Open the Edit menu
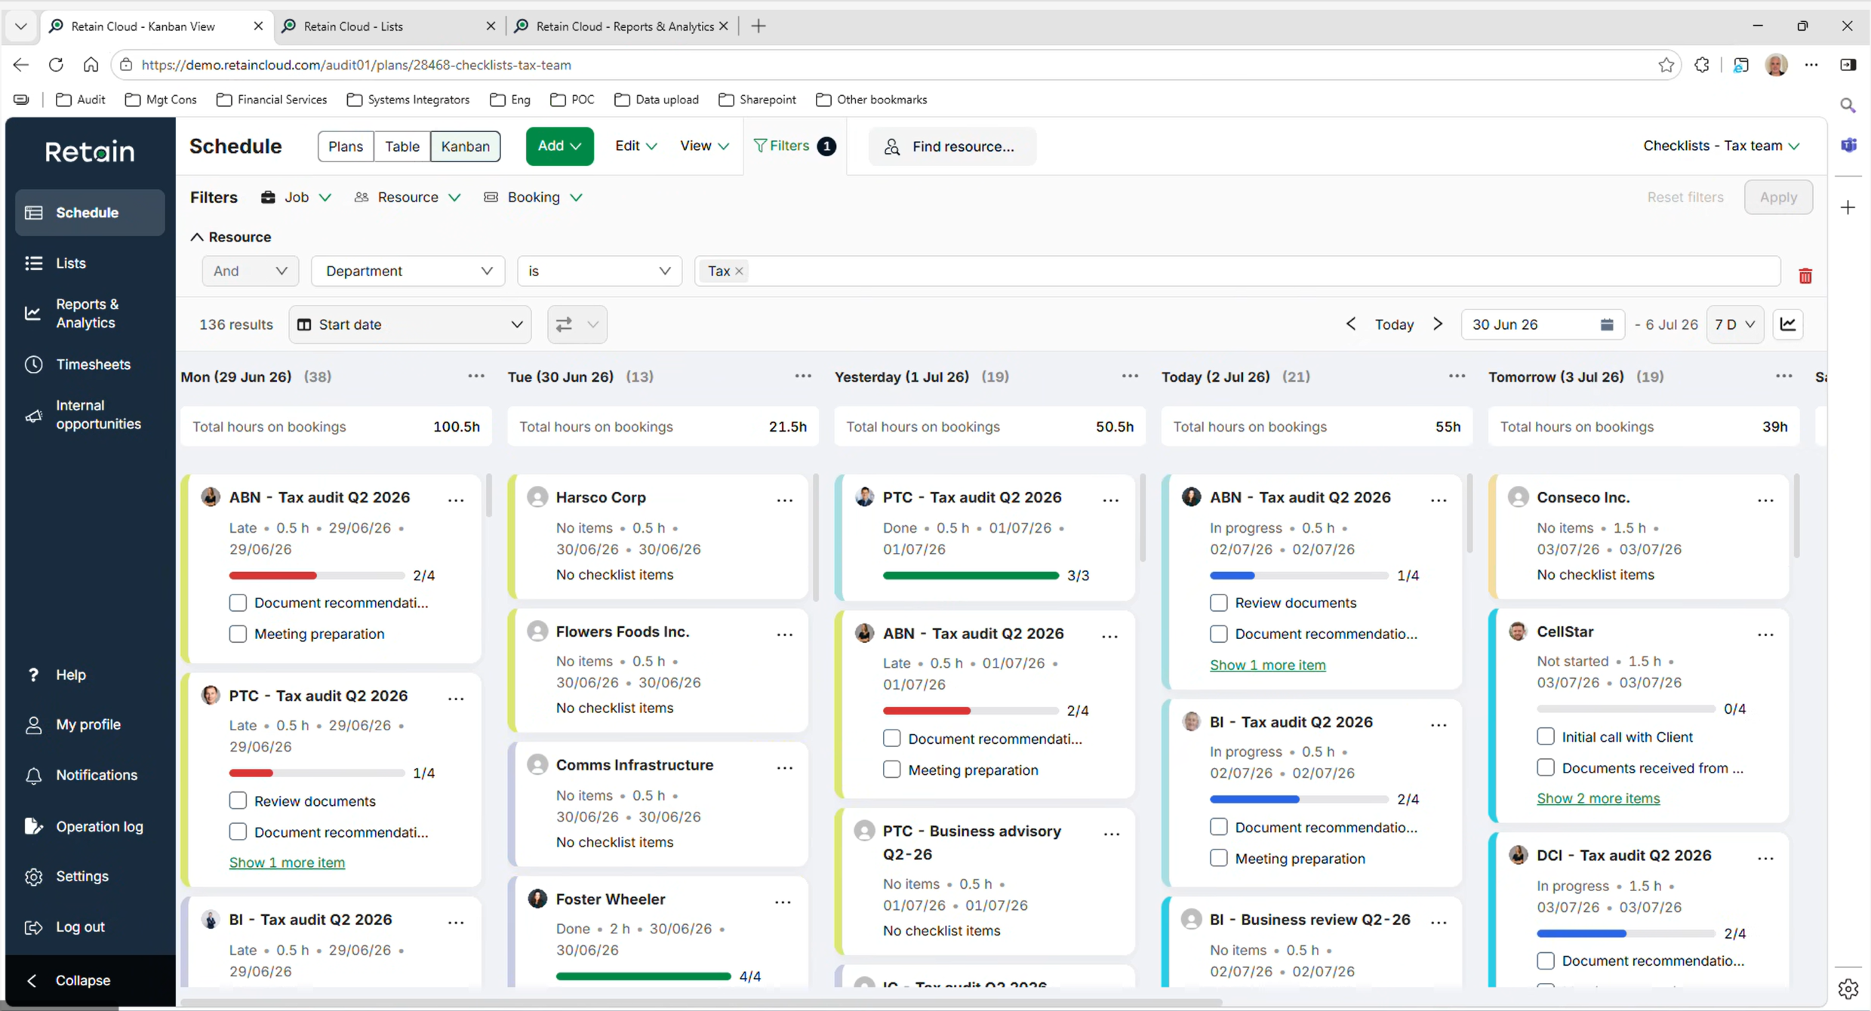This screenshot has height=1011, width=1871. click(x=635, y=146)
